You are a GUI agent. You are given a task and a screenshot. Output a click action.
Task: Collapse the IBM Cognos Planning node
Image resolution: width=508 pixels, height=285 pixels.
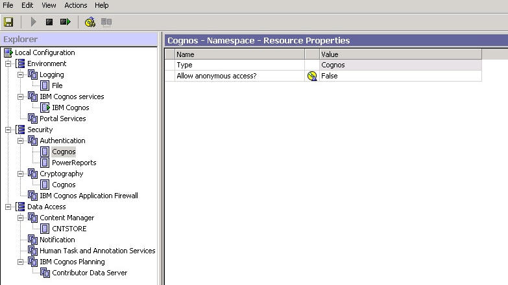tap(20, 262)
